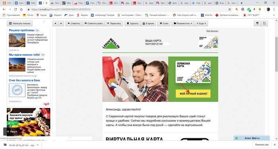Click the browser forward arrow

tap(10, 9)
